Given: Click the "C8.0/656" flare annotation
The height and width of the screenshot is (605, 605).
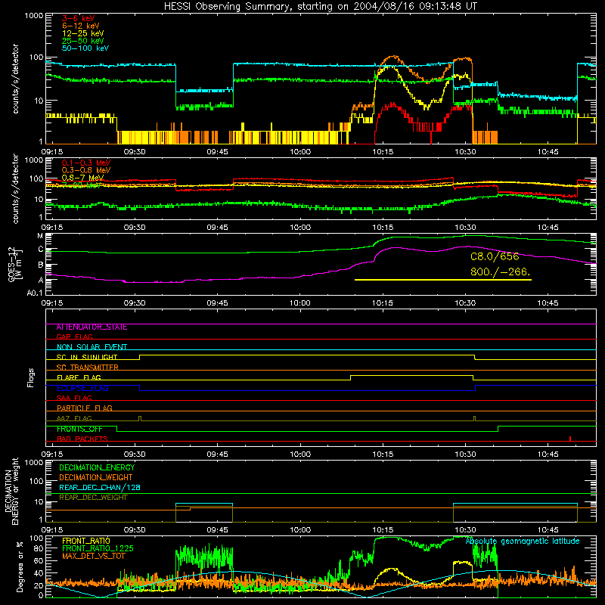Looking at the screenshot, I should pos(495,256).
